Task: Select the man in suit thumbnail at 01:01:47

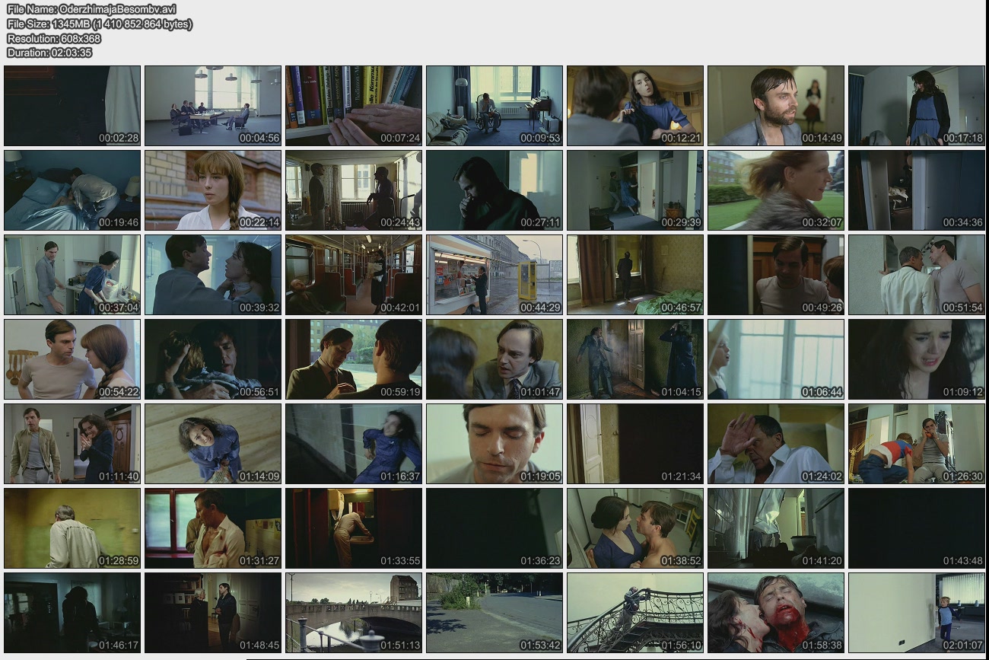Action: pyautogui.click(x=494, y=359)
